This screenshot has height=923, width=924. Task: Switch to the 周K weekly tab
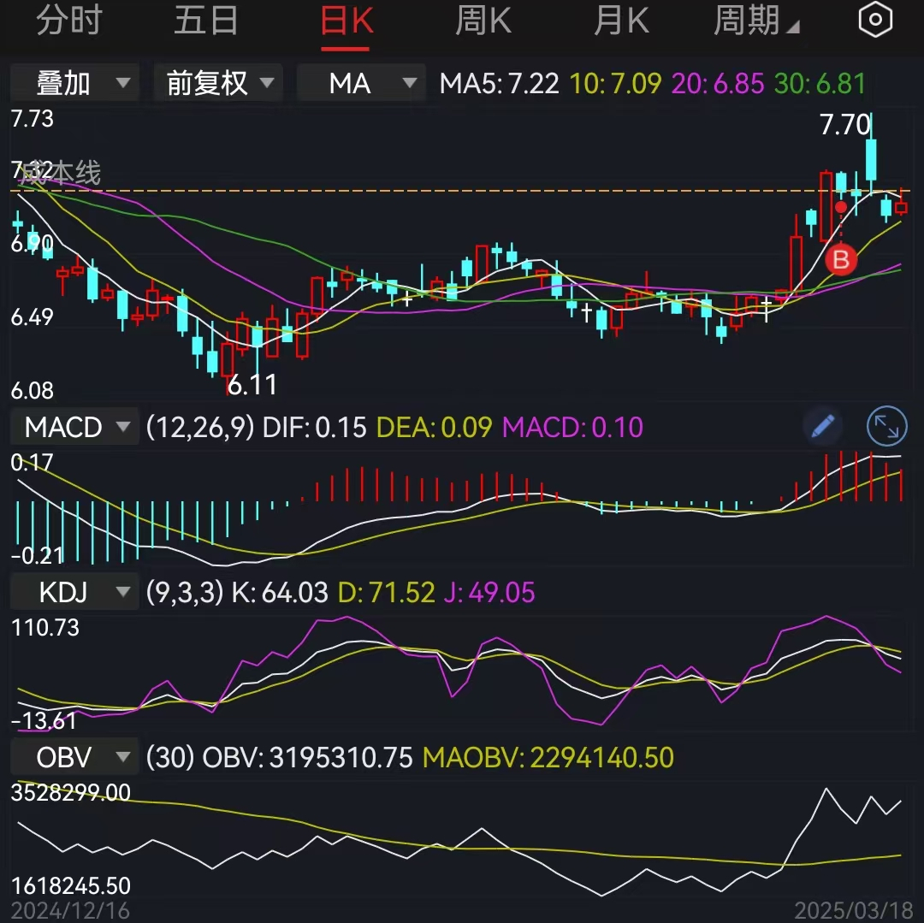click(483, 20)
